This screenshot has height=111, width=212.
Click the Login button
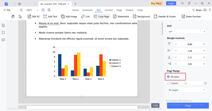[x=171, y=3]
